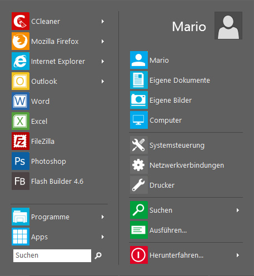Screen dimensions: 254x276
Task: Open Mozilla Firefox icon
Action: [21, 41]
